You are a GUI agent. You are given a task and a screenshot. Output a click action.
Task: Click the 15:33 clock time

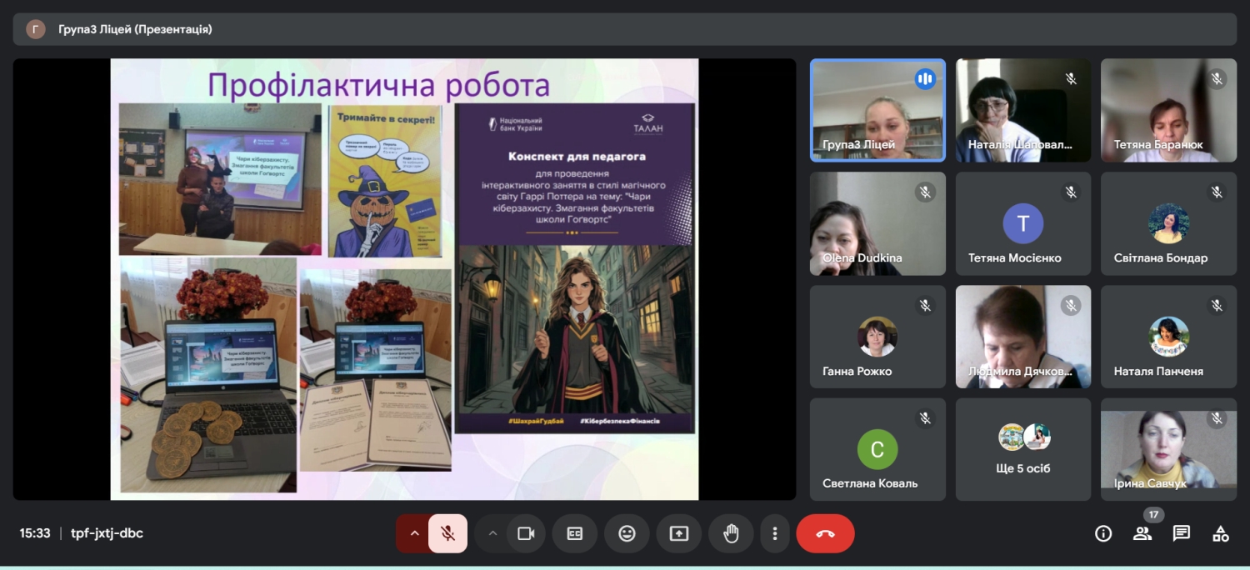click(35, 533)
